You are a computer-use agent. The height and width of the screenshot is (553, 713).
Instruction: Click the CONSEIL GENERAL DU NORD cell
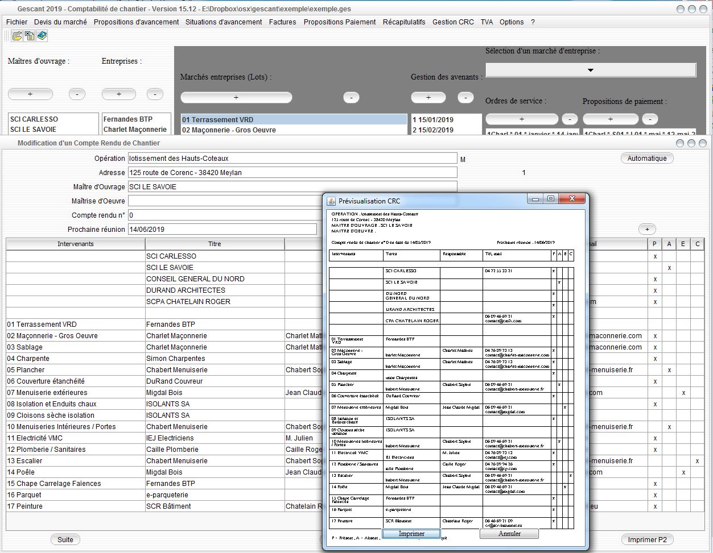(215, 279)
